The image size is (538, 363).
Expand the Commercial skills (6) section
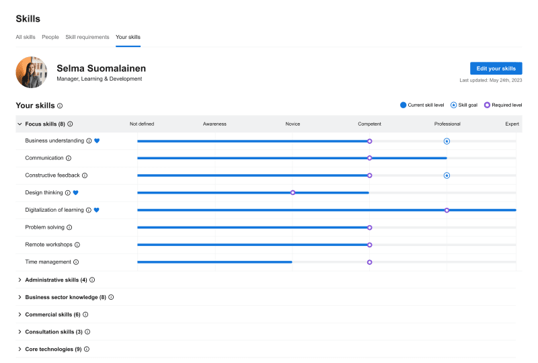coord(20,315)
